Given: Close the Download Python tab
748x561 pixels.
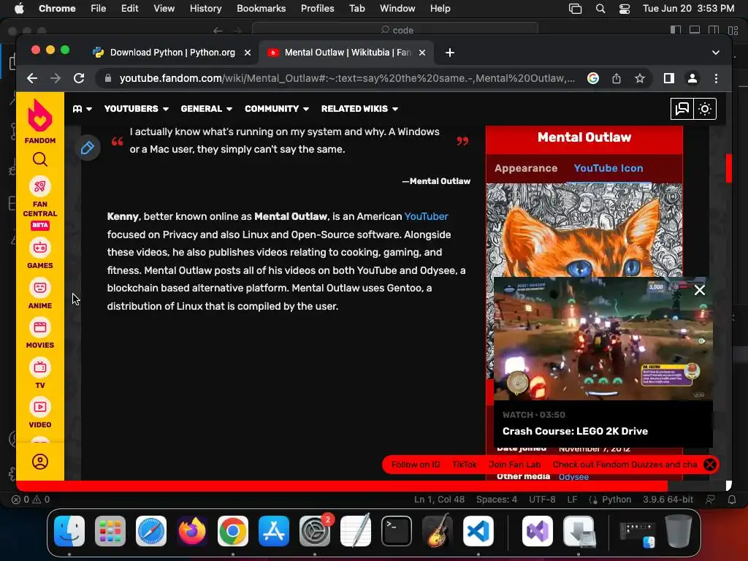Looking at the screenshot, I should click(x=248, y=53).
